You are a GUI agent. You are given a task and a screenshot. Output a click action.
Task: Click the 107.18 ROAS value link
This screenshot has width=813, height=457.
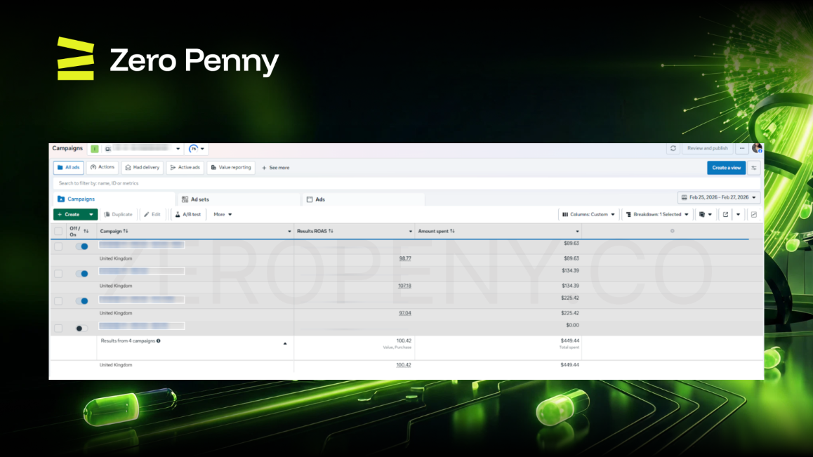(404, 286)
